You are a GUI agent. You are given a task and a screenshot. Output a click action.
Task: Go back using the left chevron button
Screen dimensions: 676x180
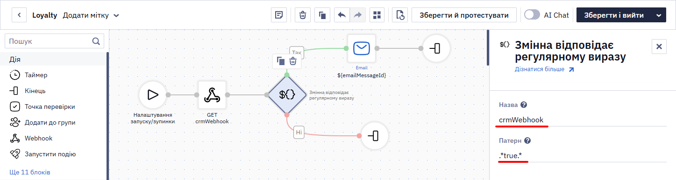(x=19, y=15)
